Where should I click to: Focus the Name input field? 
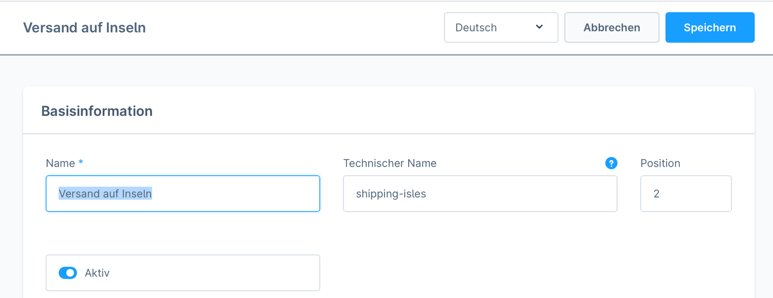[232, 194]
